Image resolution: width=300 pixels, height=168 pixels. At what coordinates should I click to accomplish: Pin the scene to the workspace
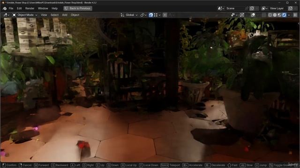(x=247, y=8)
